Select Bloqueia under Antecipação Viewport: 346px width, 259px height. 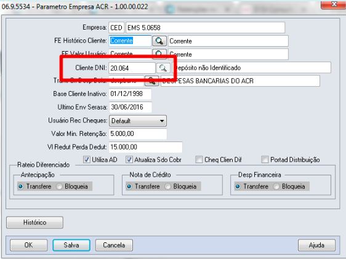coord(59,186)
